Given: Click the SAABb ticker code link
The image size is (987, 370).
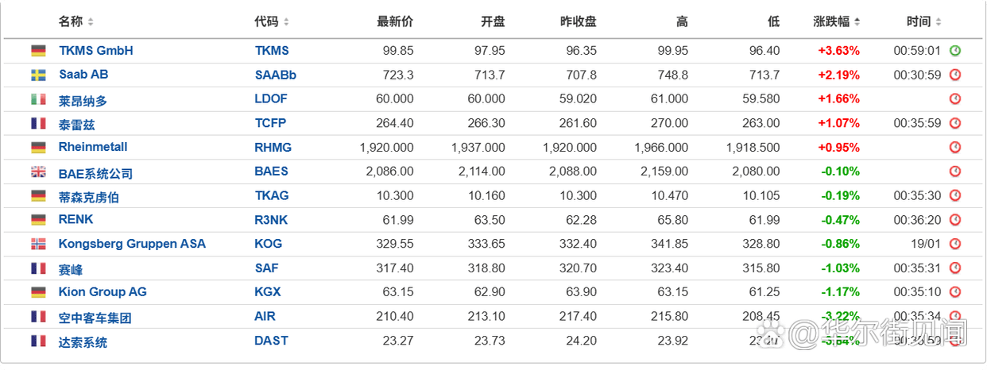Looking at the screenshot, I should click(276, 75).
